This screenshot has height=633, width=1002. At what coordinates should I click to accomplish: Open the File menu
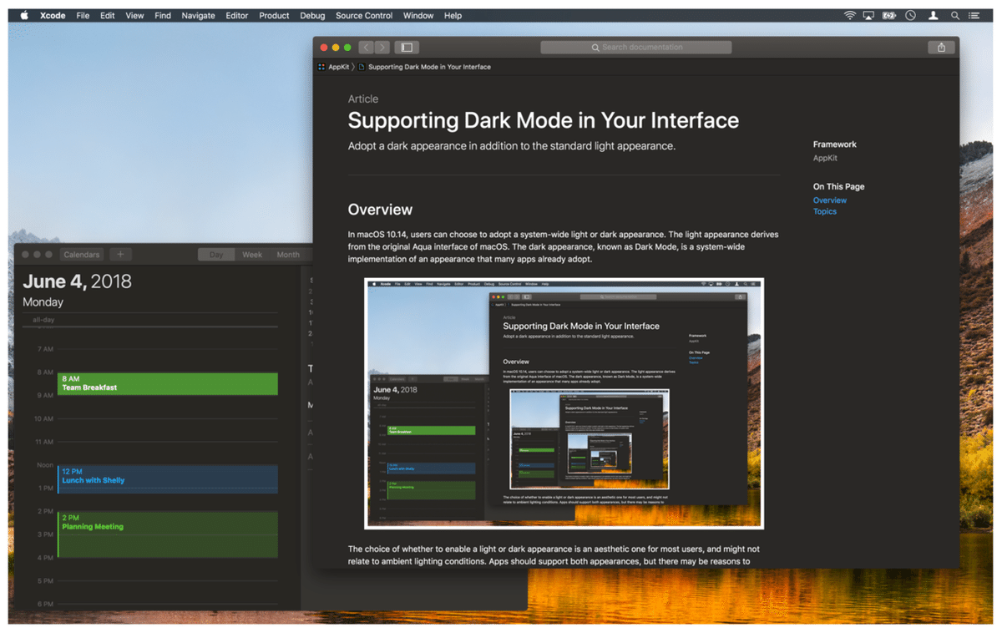pyautogui.click(x=83, y=16)
